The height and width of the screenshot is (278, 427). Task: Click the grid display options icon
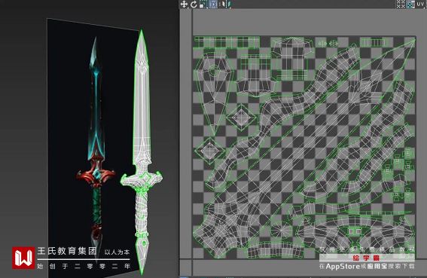click(401, 4)
